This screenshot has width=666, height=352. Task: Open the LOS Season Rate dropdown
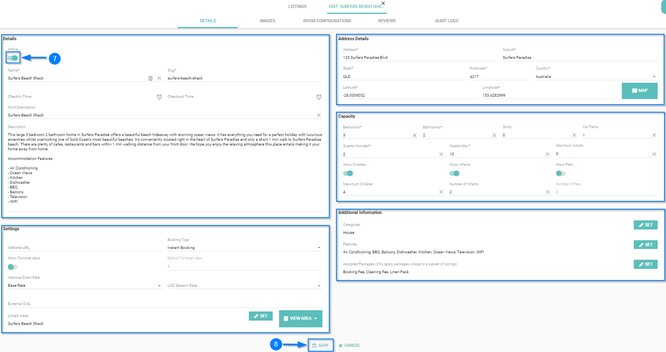click(319, 286)
